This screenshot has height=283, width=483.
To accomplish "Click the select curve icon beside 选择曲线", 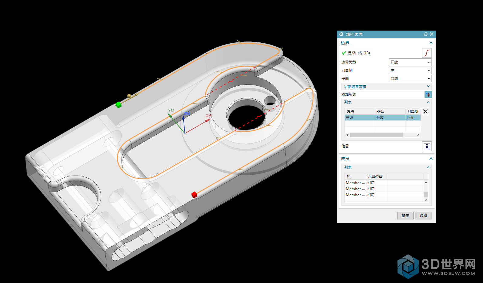I will click(x=427, y=53).
